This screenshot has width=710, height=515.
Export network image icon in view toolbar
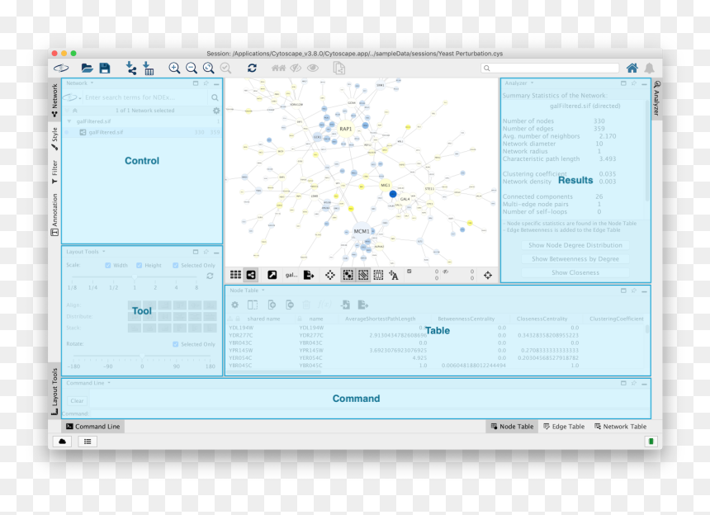pyautogui.click(x=309, y=275)
